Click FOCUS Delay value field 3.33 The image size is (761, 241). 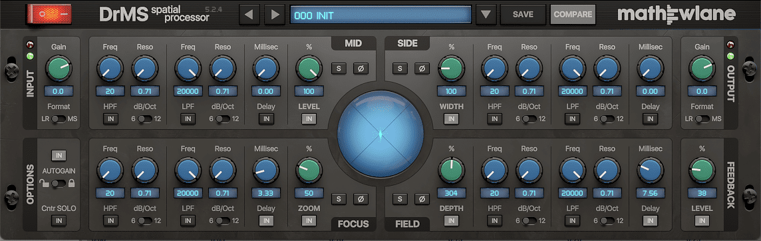click(x=266, y=193)
